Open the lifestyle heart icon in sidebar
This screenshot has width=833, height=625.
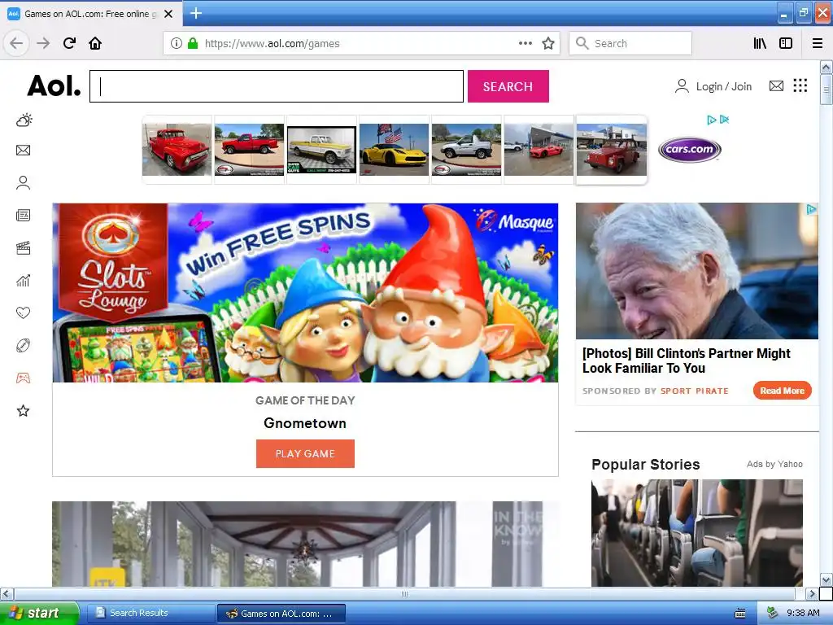tap(24, 313)
